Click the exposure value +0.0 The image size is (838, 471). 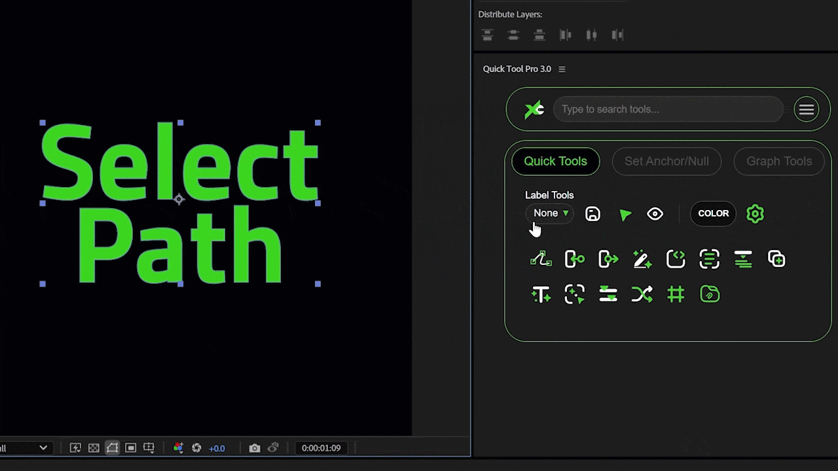pyautogui.click(x=217, y=448)
